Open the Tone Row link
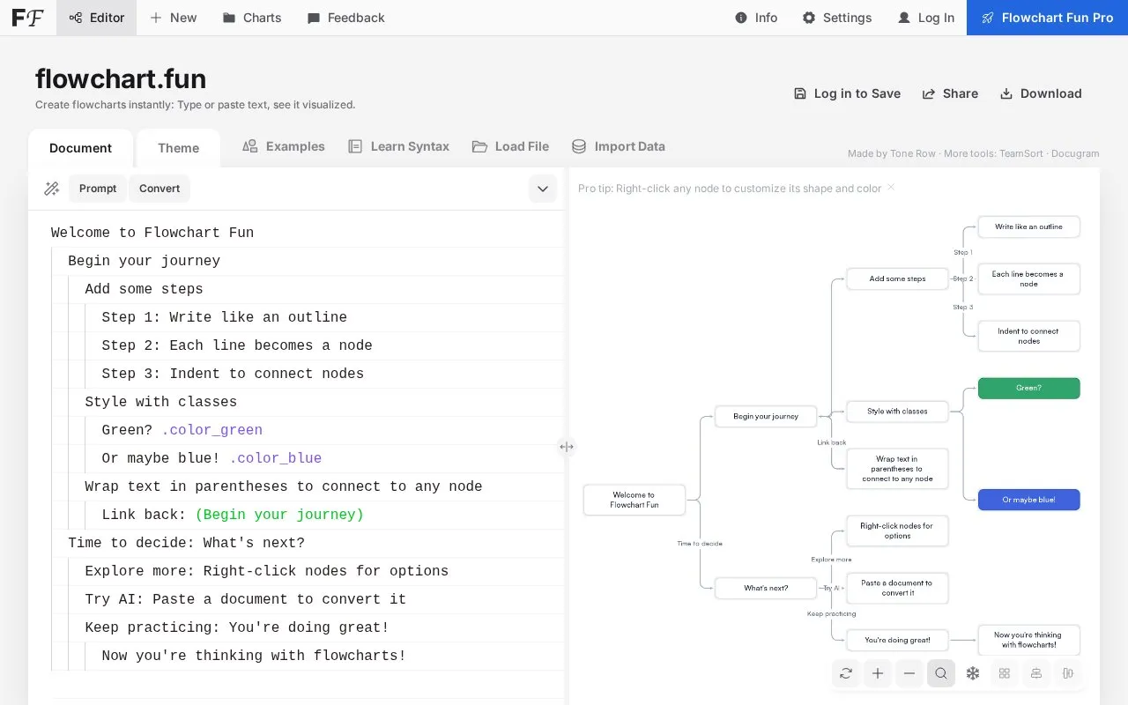1128x705 pixels. pos(913,153)
